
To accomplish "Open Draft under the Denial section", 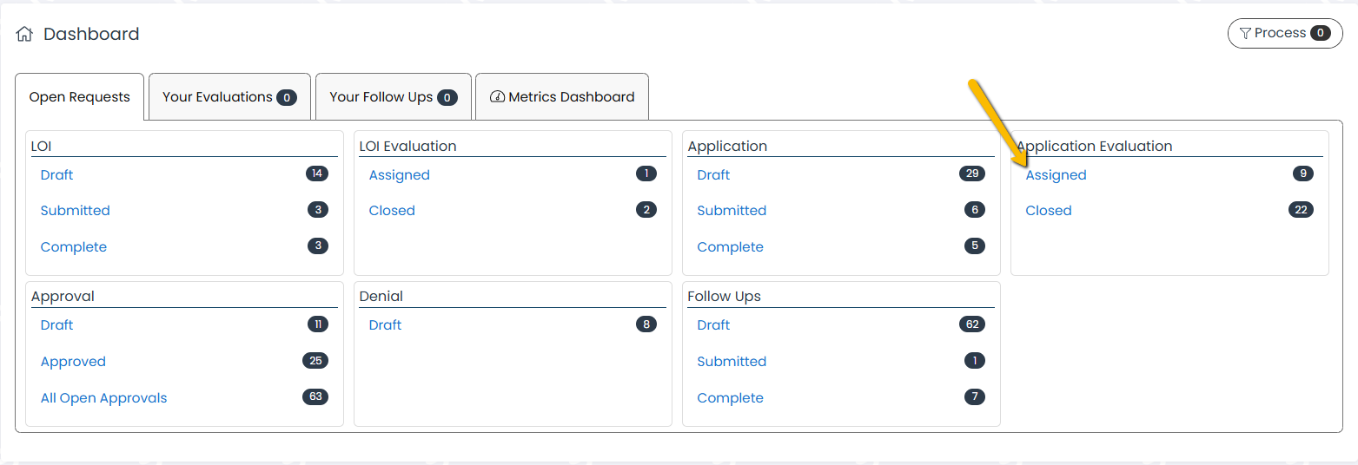I will [x=385, y=325].
